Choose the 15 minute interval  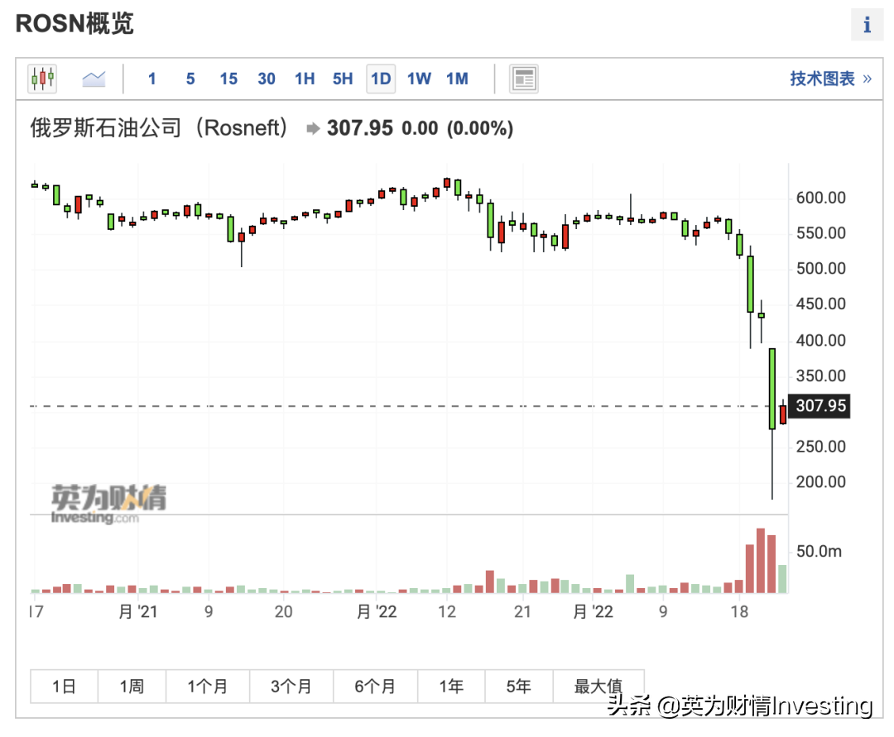click(x=228, y=79)
